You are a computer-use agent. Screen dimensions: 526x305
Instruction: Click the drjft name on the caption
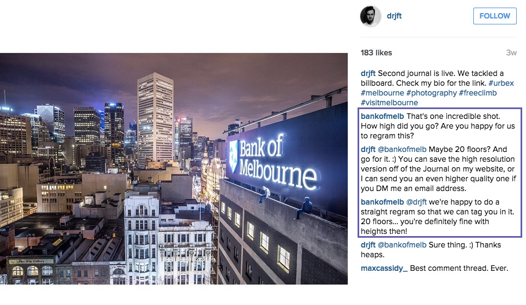pyautogui.click(x=368, y=73)
